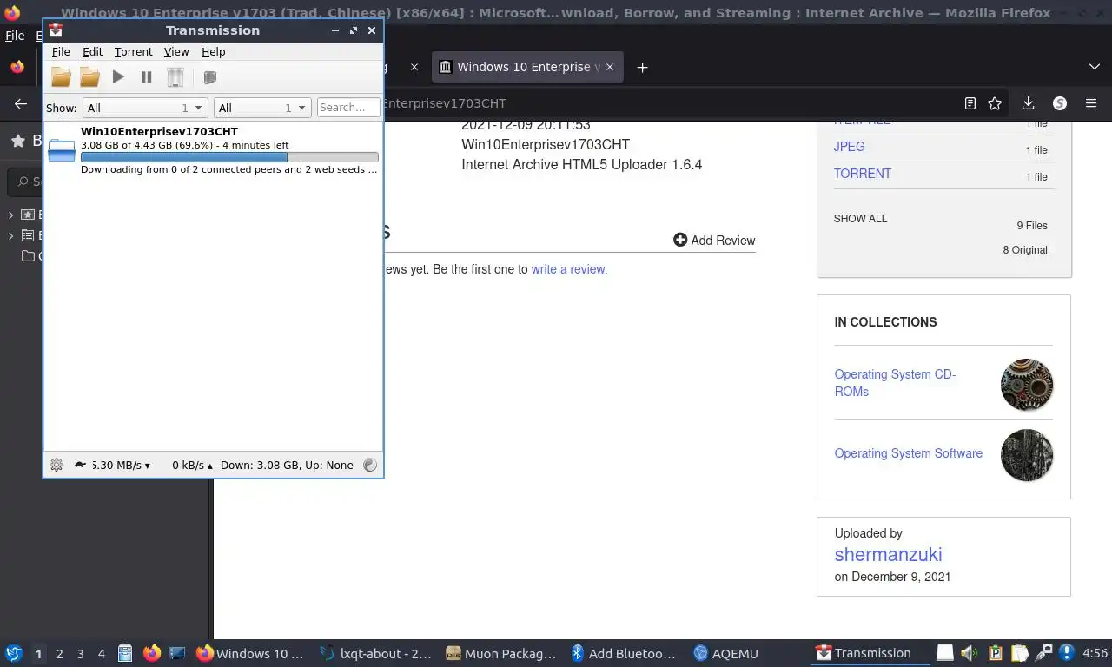Open volume control in system tray
This screenshot has width=1112, height=667.
(970, 653)
